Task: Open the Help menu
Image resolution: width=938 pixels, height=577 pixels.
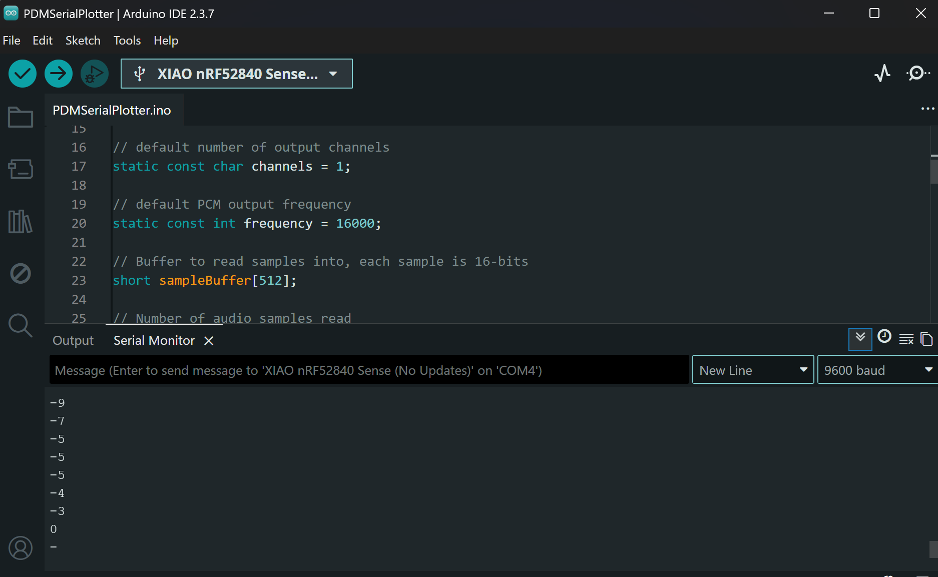Action: [166, 41]
